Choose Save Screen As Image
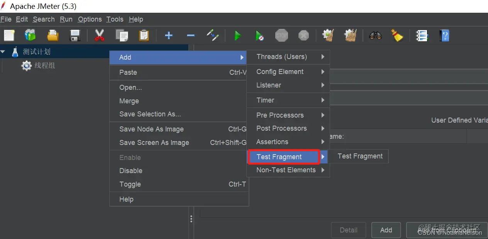This screenshot has height=239, width=488. click(179, 143)
